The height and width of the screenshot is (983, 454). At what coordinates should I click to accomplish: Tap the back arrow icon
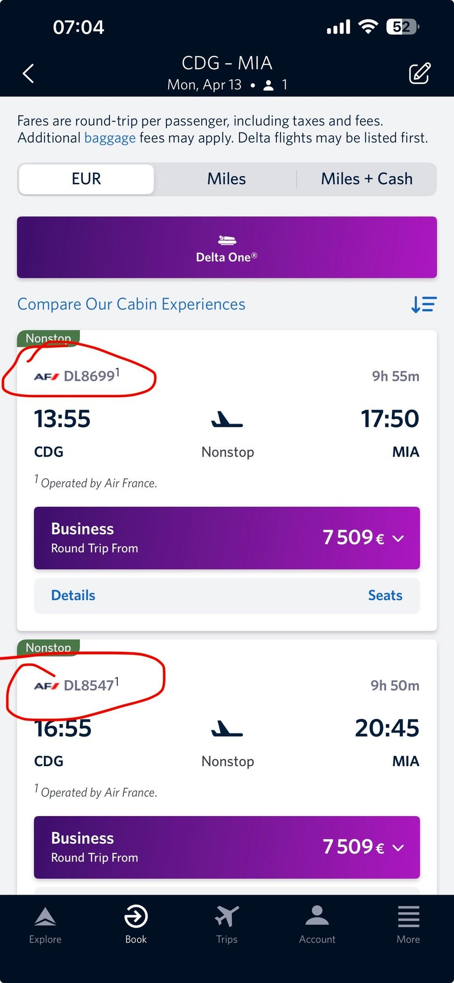pyautogui.click(x=29, y=74)
